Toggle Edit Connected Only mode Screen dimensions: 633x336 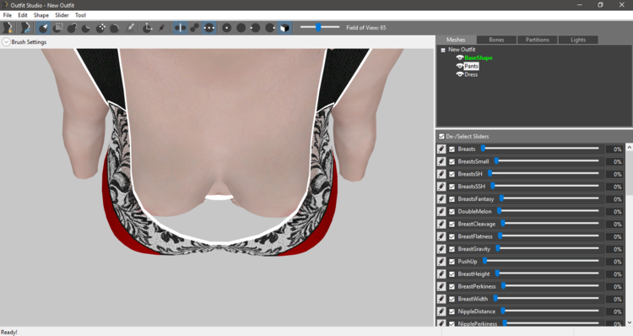(195, 28)
